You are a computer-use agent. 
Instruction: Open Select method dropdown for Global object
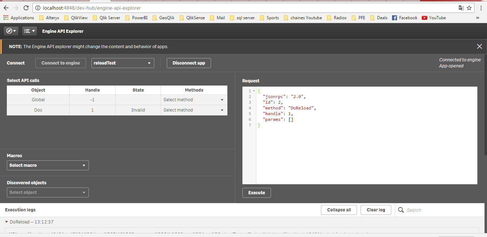[x=194, y=99]
